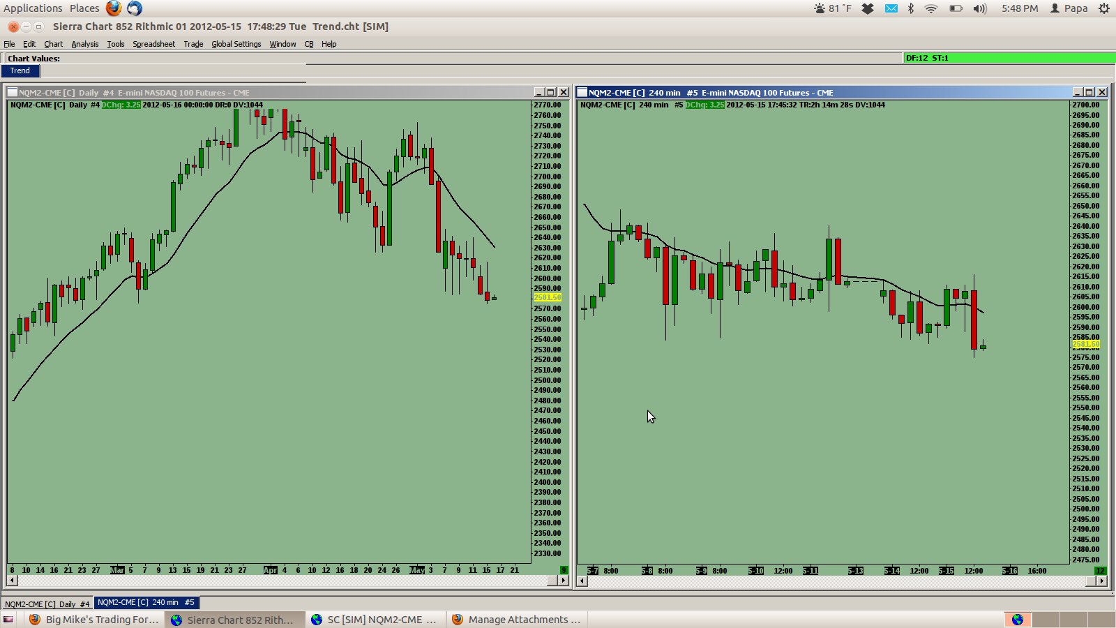The height and width of the screenshot is (628, 1116).
Task: Open the blue mail envelope indicator
Action: point(891,8)
